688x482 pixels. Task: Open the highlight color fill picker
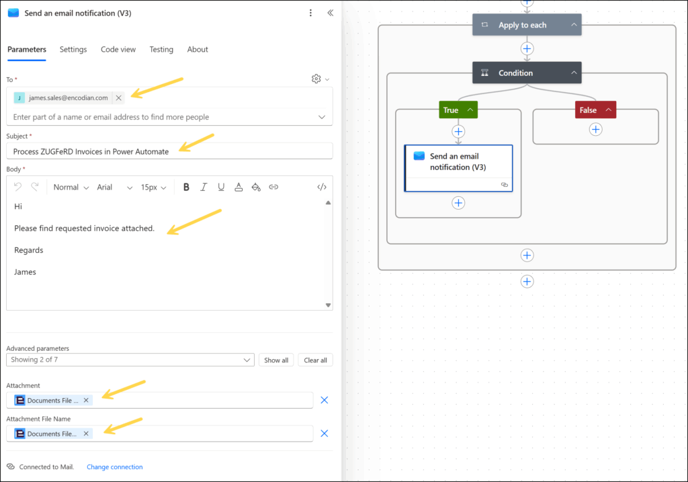256,187
